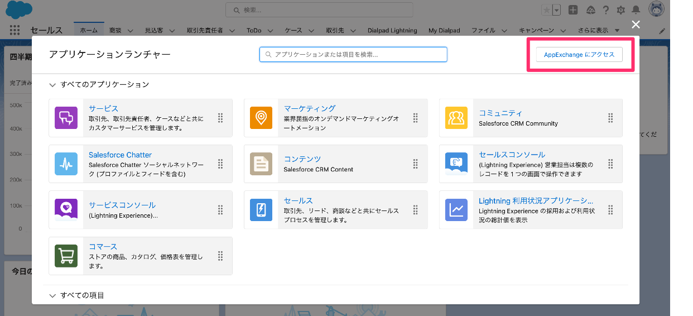Close the application launcher dialog
The image size is (693, 316).
[x=636, y=24]
